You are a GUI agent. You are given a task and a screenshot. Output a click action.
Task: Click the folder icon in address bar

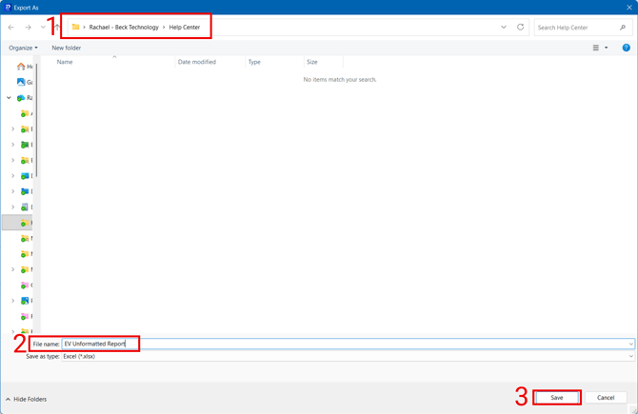point(75,27)
